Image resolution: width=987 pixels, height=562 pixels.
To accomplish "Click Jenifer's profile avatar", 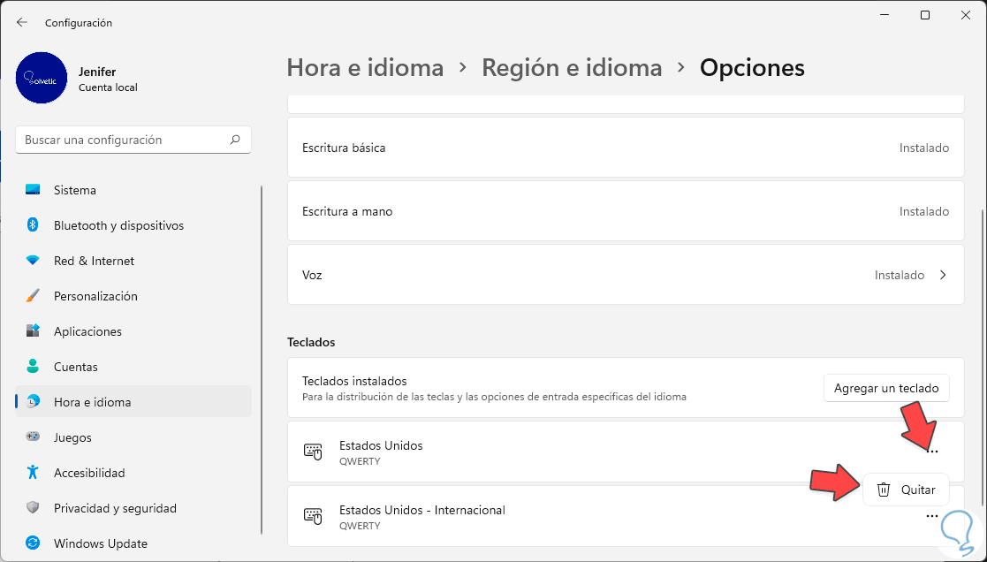I will point(42,78).
